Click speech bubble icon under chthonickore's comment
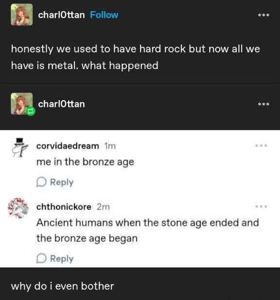This screenshot has height=300, width=280. pyautogui.click(x=41, y=258)
